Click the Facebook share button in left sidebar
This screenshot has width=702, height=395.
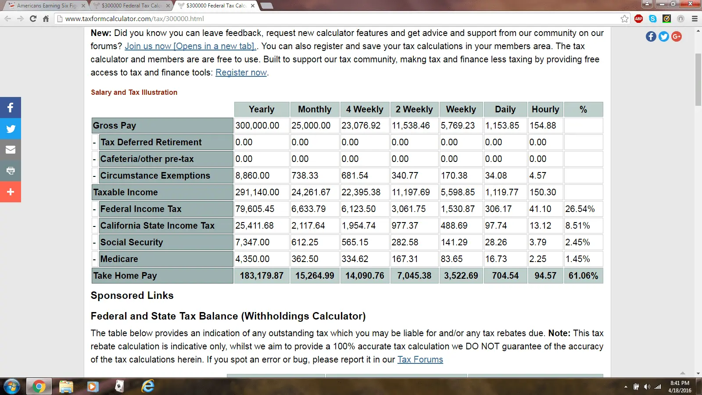point(11,108)
